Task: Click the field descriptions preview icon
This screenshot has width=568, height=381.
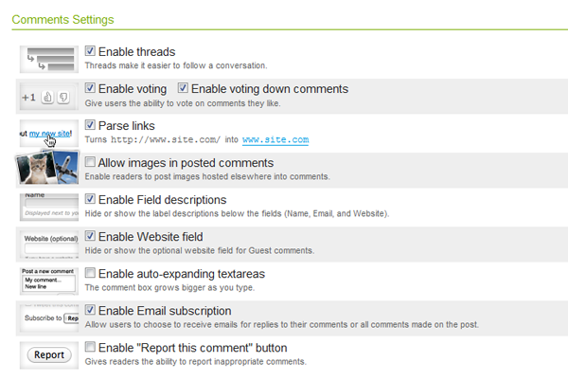Action: tap(49, 207)
